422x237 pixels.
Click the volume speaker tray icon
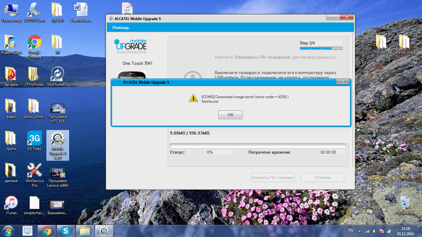pyautogui.click(x=374, y=231)
